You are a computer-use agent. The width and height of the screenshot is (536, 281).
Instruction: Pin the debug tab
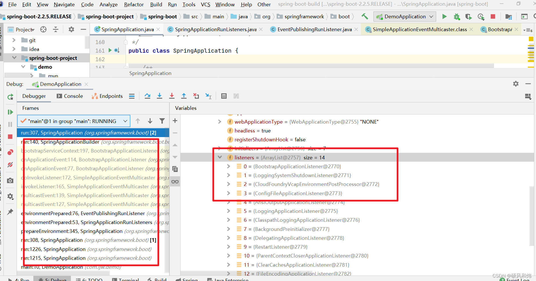tap(10, 212)
